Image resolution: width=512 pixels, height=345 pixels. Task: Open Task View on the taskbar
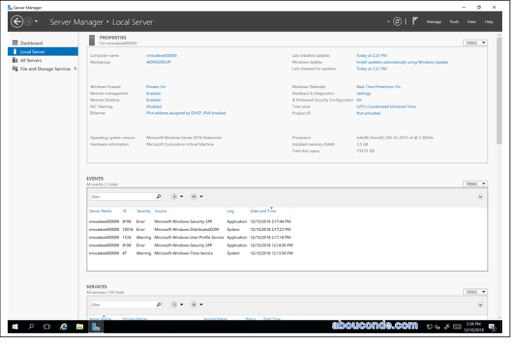pyautogui.click(x=47, y=326)
